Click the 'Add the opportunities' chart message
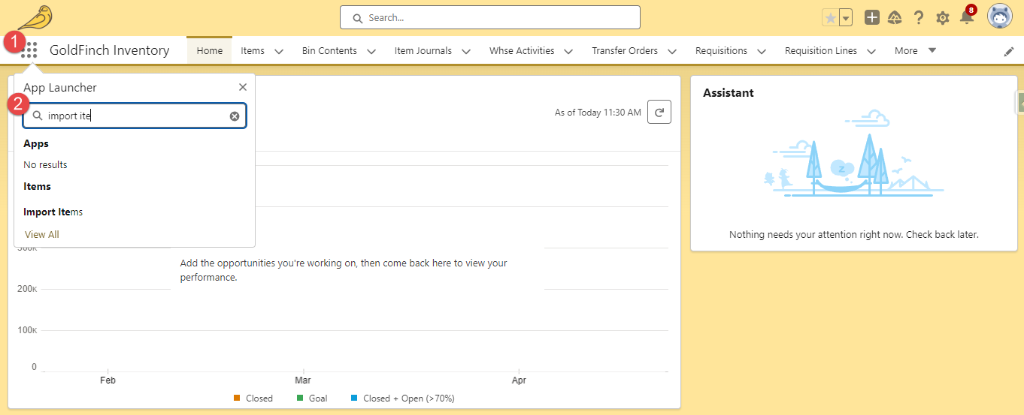 click(344, 270)
